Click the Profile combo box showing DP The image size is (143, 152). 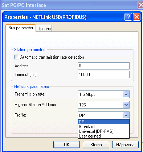pos(103,115)
